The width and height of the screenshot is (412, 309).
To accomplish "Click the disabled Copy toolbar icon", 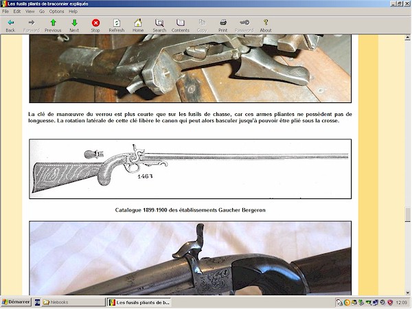I will [202, 26].
